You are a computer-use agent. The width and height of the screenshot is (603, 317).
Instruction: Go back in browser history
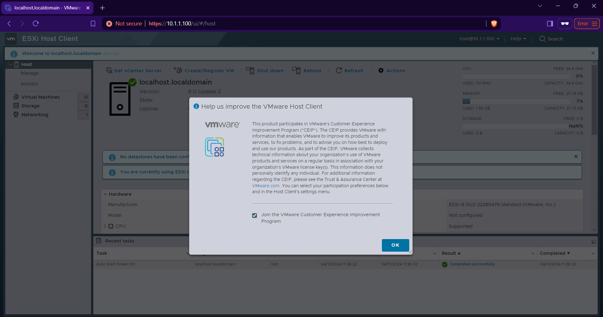coord(9,24)
